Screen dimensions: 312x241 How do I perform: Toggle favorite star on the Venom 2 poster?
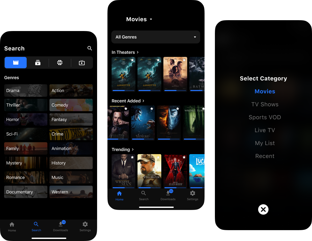(x=152, y=109)
